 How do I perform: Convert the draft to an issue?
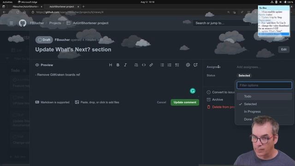221,92
